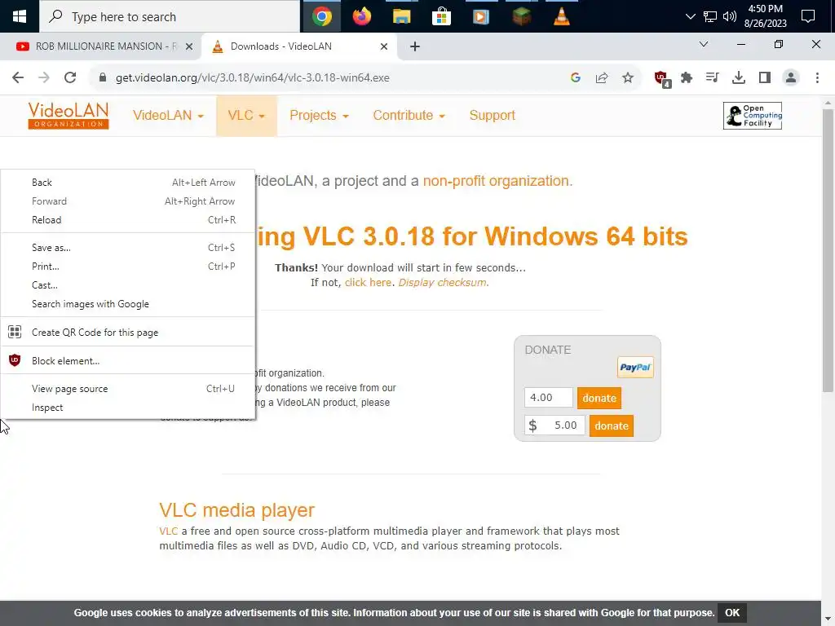The image size is (835, 626).
Task: Go back to the previous page
Action: tap(18, 77)
